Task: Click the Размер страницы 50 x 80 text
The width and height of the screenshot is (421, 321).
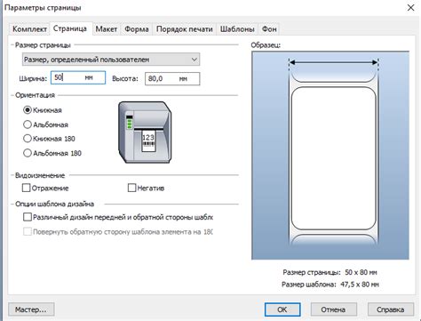Action: pyautogui.click(x=330, y=272)
